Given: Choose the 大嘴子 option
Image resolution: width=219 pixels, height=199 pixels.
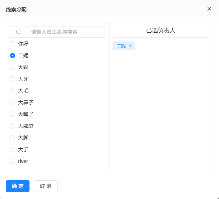Looking at the screenshot, I should (x=13, y=114).
